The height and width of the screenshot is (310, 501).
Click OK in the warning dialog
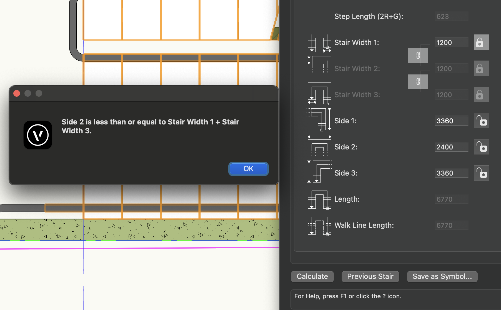tap(248, 169)
